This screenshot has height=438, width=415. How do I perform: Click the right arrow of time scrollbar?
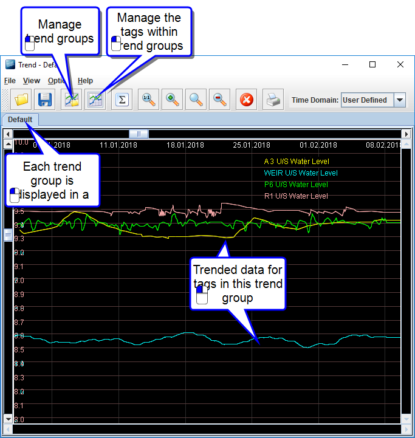tap(406, 134)
